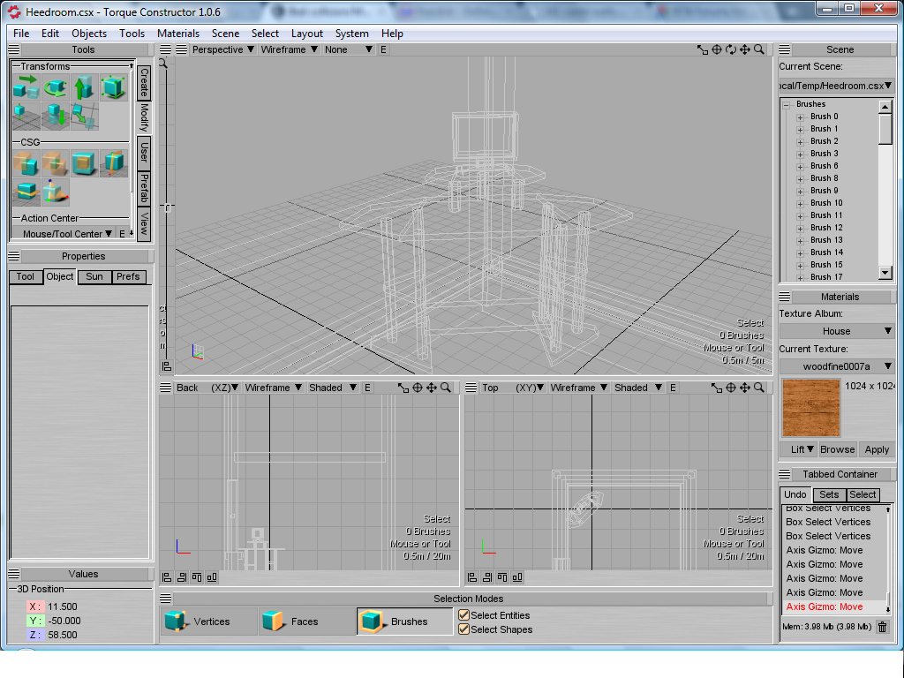Choose the CSG Hollow tool icon
This screenshot has width=904, height=678.
[84, 163]
